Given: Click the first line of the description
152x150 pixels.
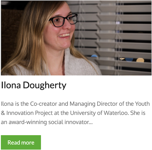Looking at the screenshot, I should click(x=75, y=104).
